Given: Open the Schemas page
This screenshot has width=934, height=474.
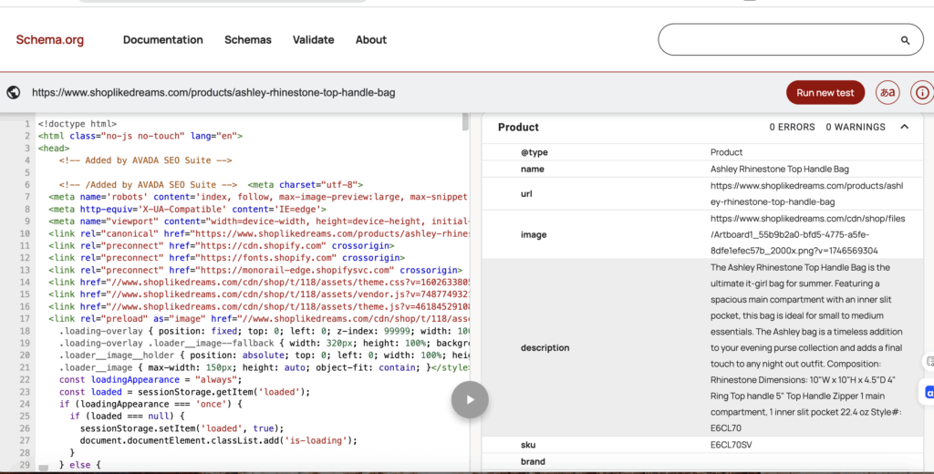Looking at the screenshot, I should coord(248,40).
